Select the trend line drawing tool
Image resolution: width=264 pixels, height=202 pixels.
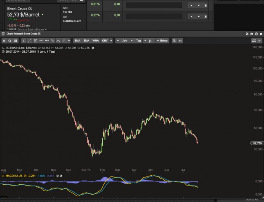coord(29,41)
